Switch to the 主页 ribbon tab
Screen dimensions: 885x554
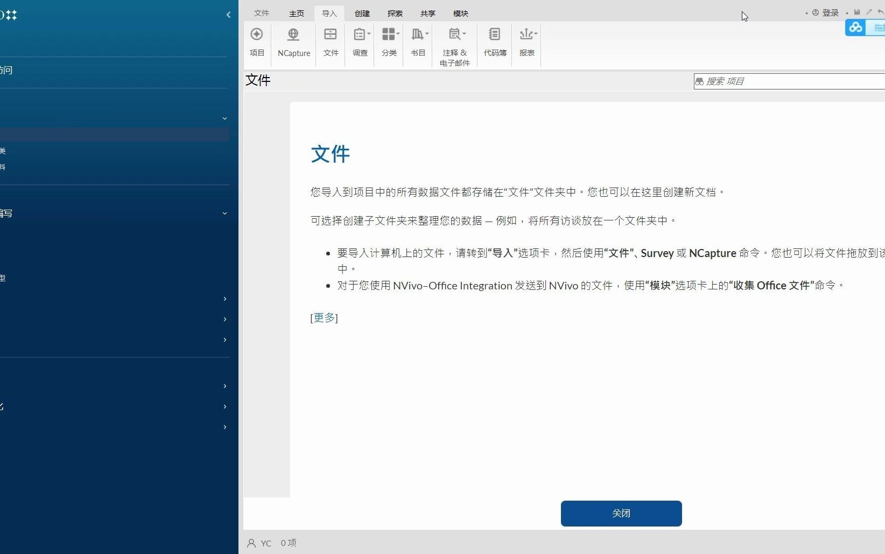pyautogui.click(x=297, y=13)
